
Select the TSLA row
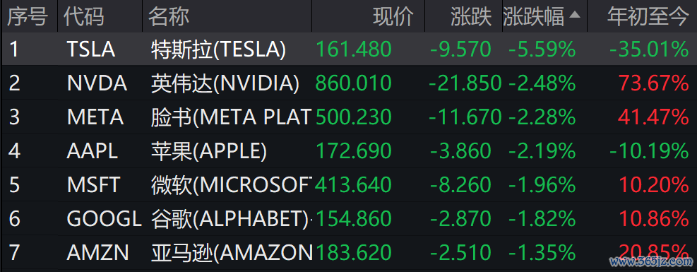349,49
